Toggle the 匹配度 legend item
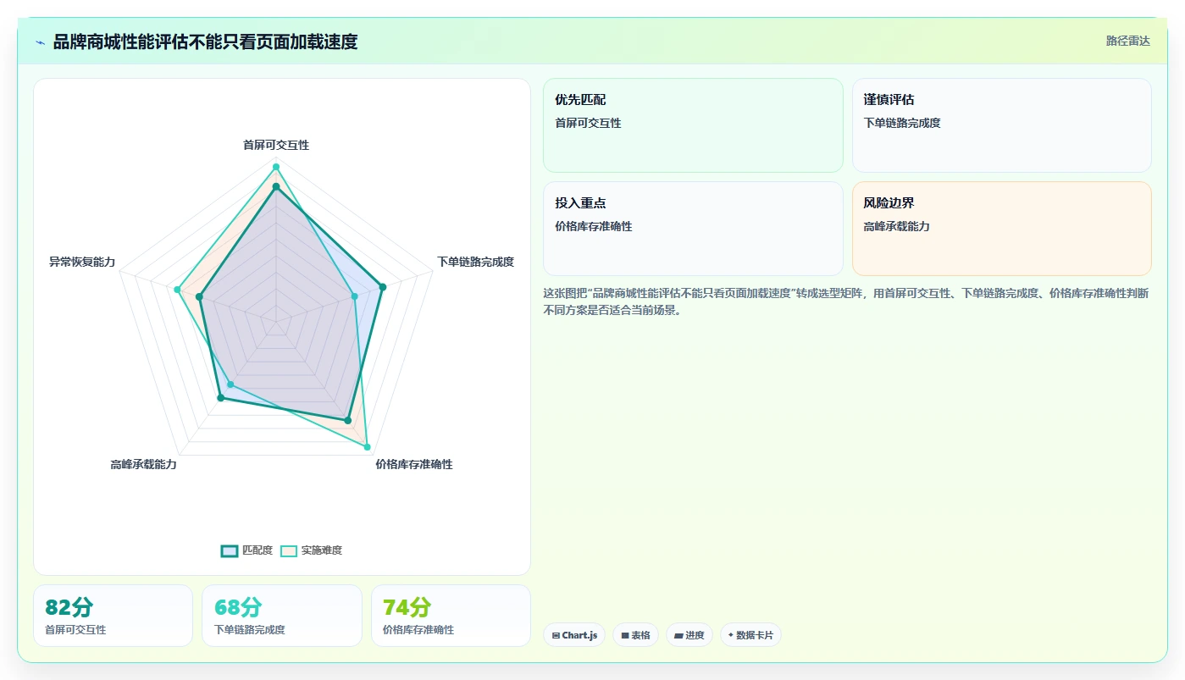 click(246, 550)
